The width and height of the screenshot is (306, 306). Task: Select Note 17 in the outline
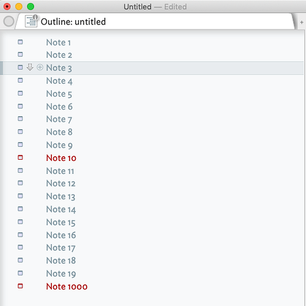tap(60, 248)
